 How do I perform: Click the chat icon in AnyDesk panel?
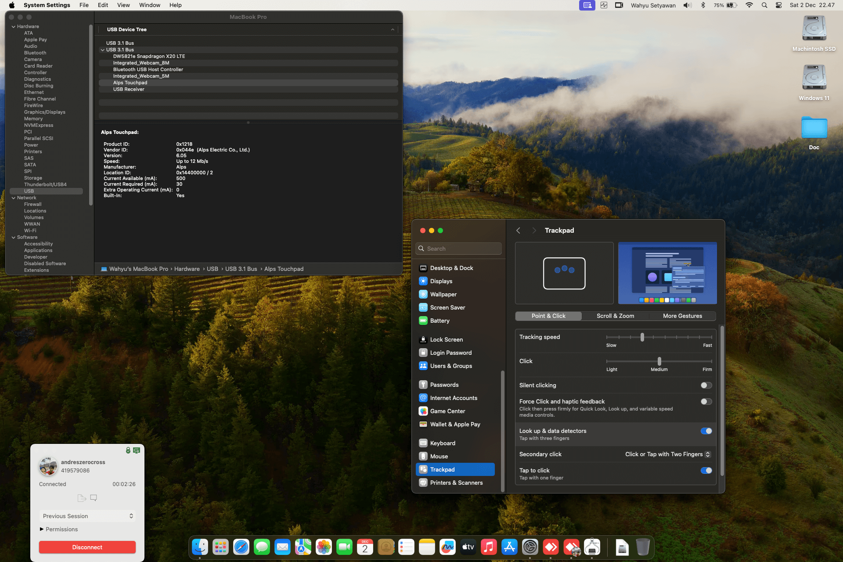click(94, 498)
